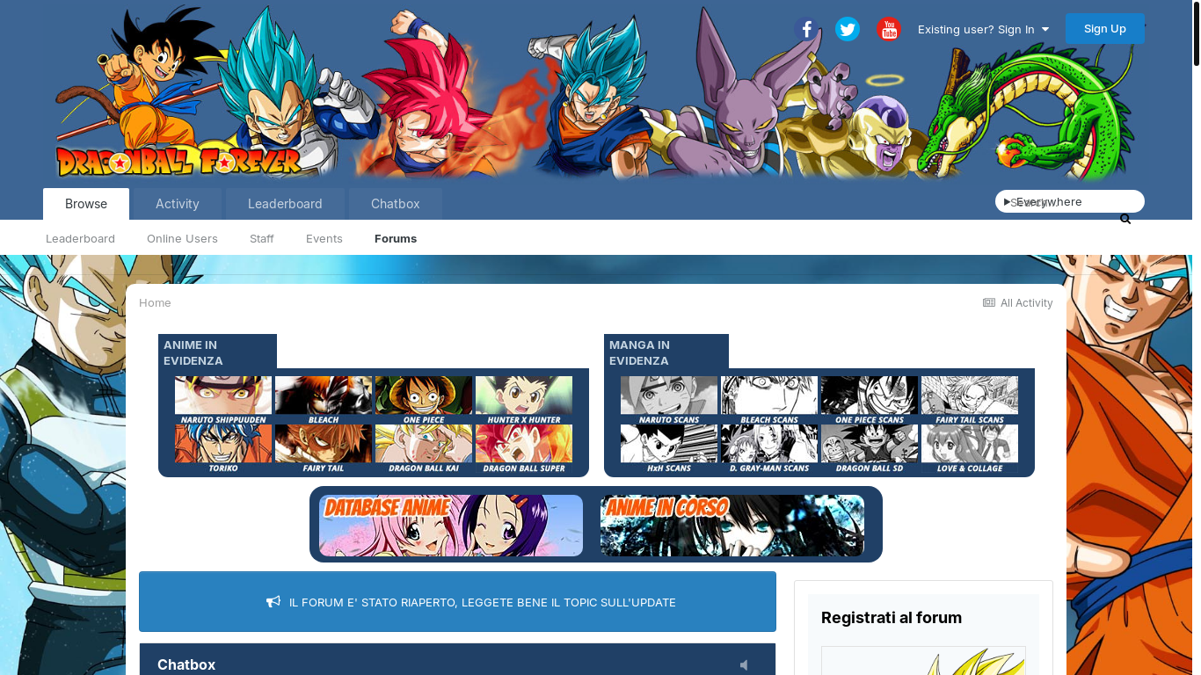Open the One Piece Scans thumbnail
Image resolution: width=1201 pixels, height=675 pixels.
click(x=870, y=401)
